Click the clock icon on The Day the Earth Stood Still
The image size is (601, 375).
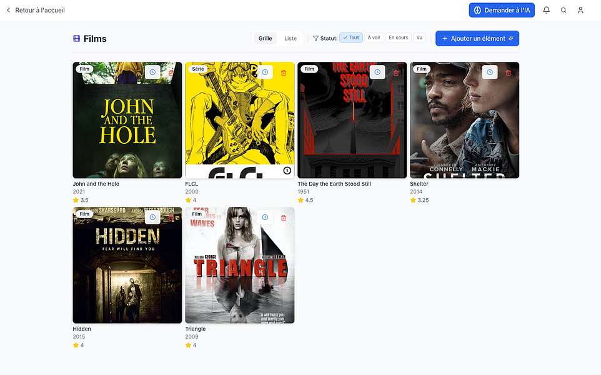[x=377, y=72]
